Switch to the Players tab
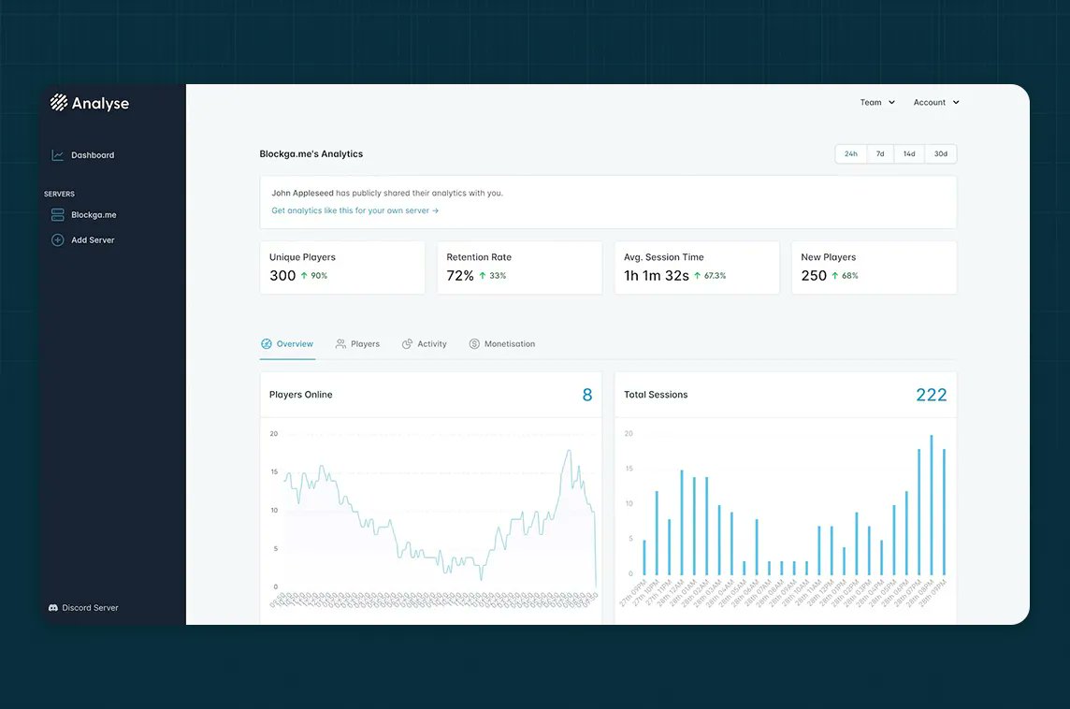The image size is (1070, 709). coord(357,344)
